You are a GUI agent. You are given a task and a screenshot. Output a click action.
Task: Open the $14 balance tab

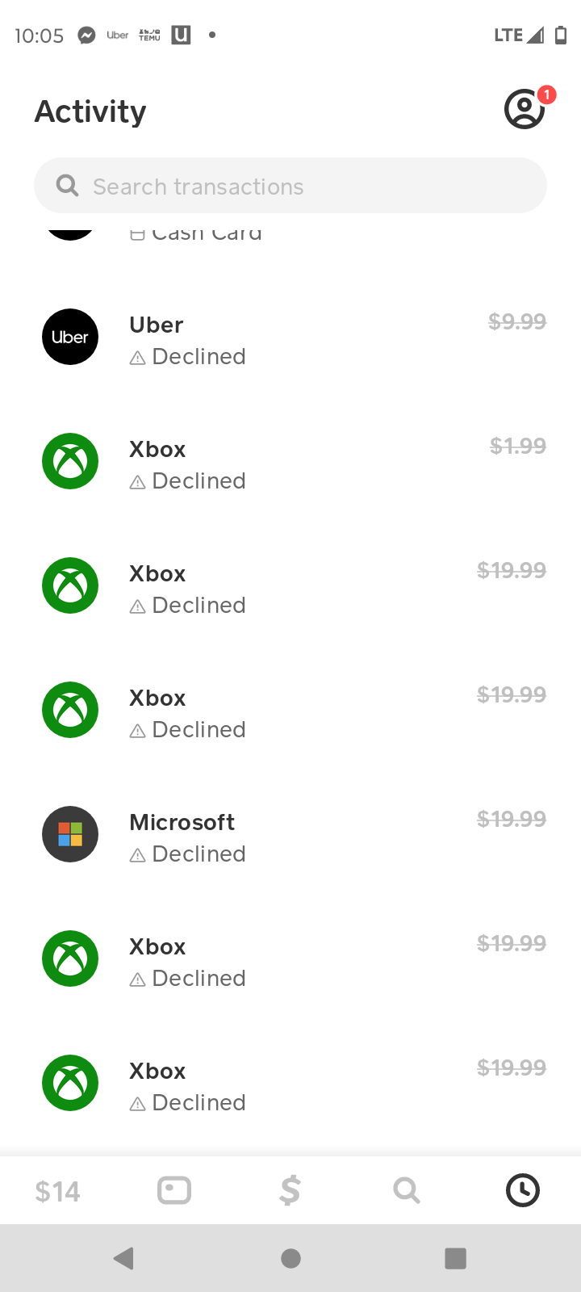pyautogui.click(x=58, y=1191)
